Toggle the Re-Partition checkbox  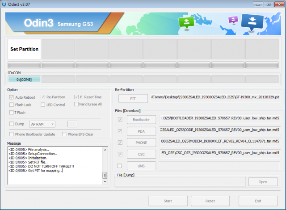[43, 97]
